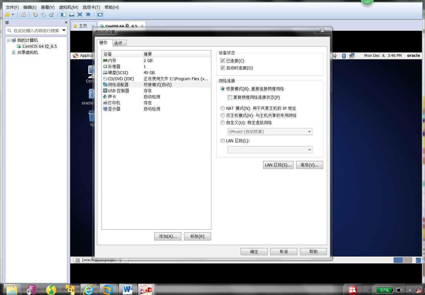
Task: Select the 网络适配器 device row
Action: point(156,85)
